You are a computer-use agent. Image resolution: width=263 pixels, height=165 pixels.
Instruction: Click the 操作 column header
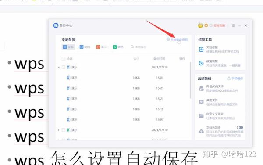(x=182, y=58)
